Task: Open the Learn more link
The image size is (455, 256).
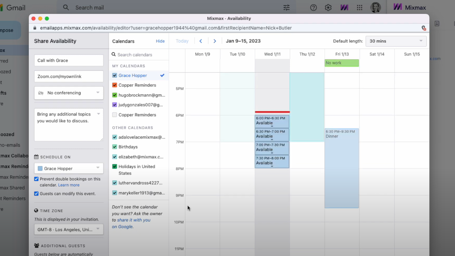Action: click(69, 185)
